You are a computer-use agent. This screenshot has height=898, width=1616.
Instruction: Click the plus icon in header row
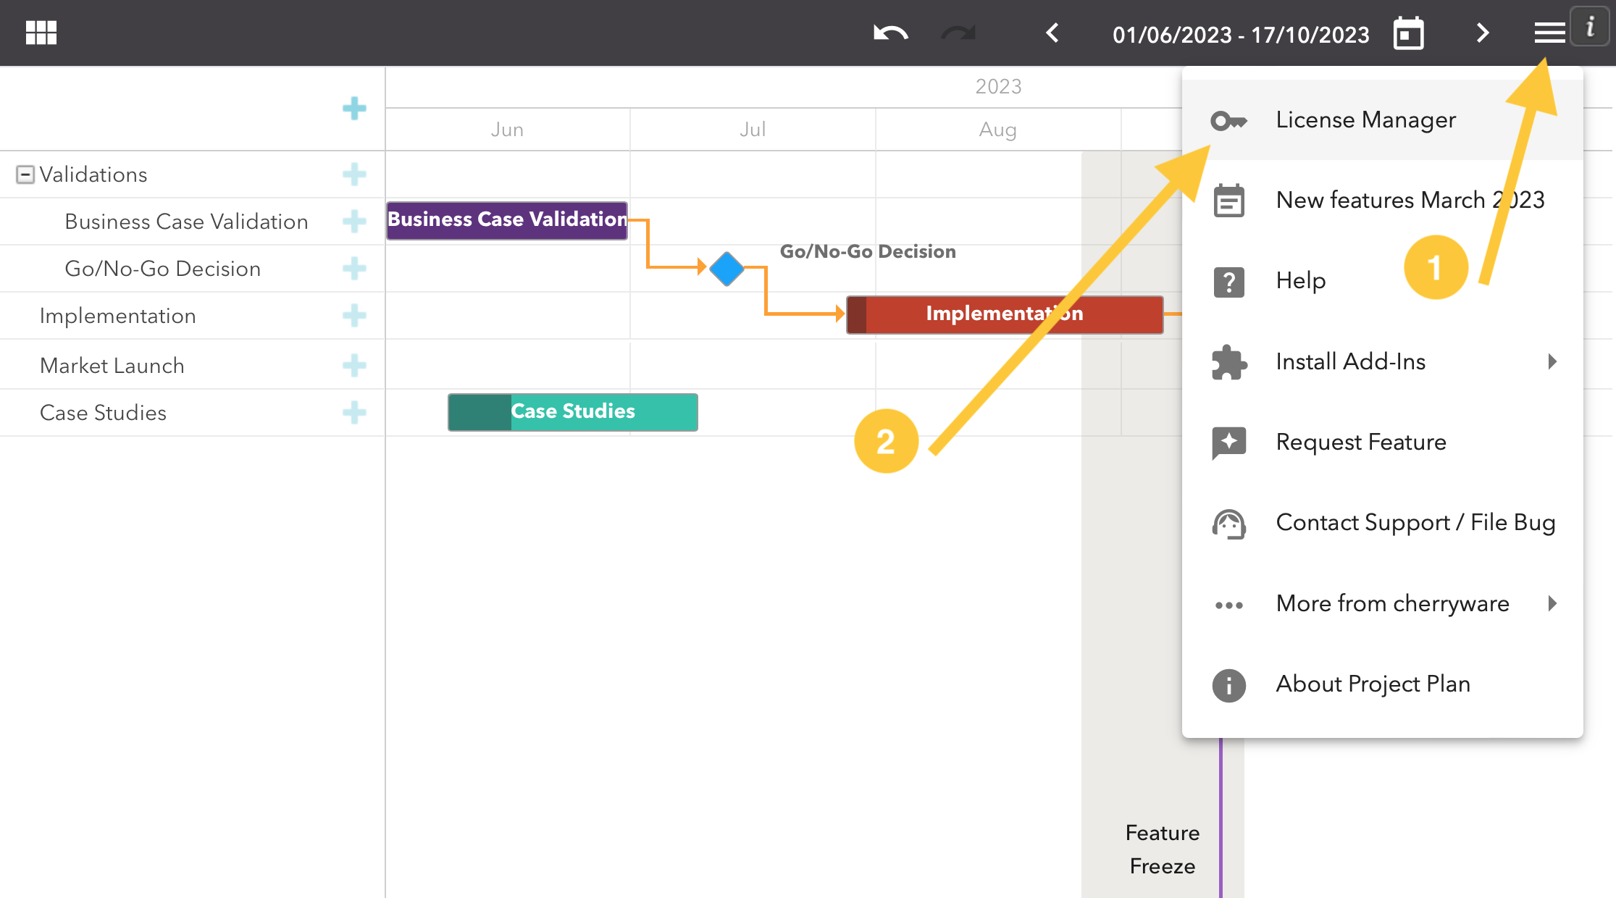click(354, 109)
